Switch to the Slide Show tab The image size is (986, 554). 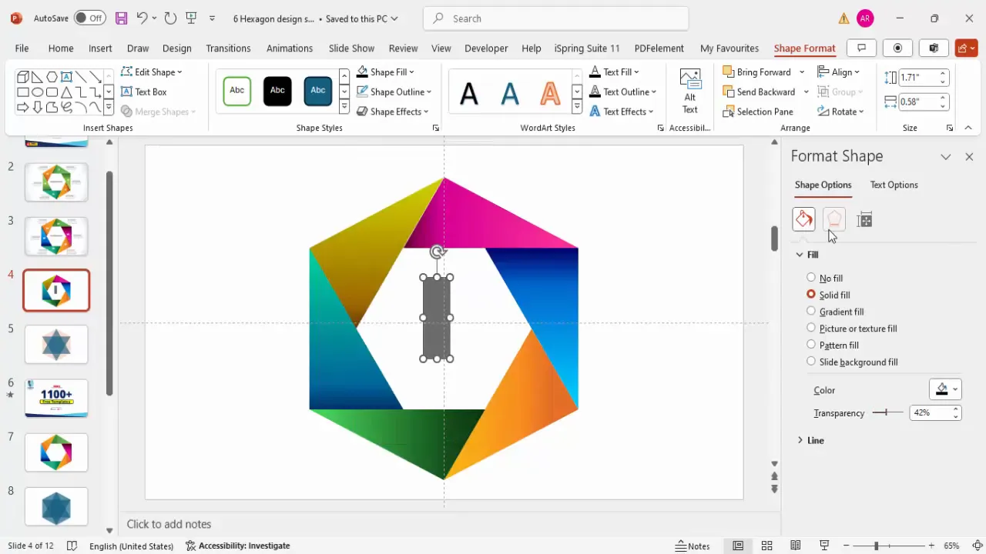(x=351, y=48)
